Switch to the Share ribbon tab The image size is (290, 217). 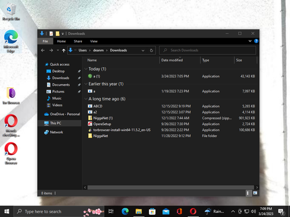(78, 41)
